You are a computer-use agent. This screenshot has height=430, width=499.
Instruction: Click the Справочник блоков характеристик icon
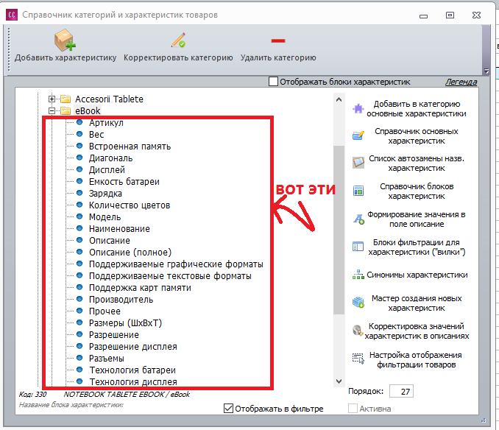pyautogui.click(x=358, y=191)
